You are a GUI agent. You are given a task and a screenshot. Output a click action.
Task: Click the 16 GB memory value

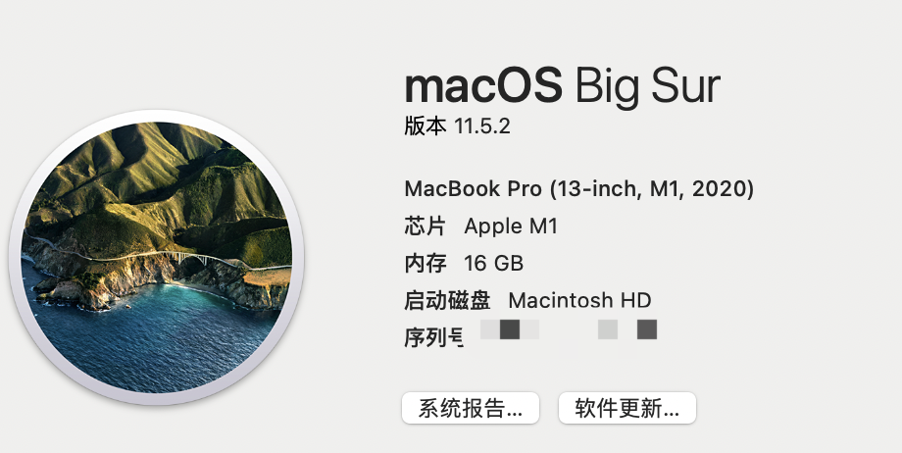coord(493,264)
